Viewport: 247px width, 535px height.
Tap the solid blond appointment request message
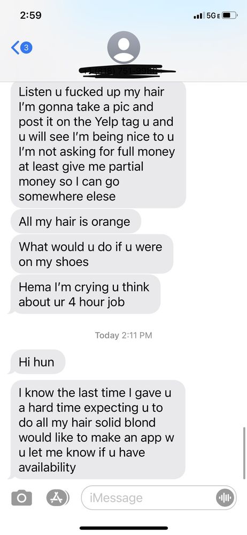(x=97, y=430)
